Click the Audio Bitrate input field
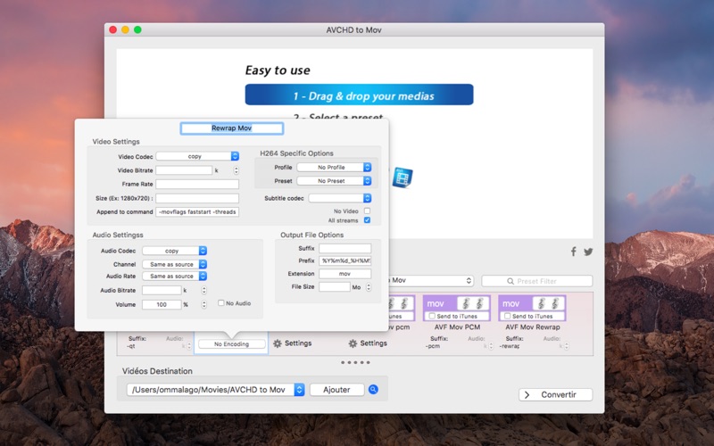Screen dimensions: 714x446 162,291
